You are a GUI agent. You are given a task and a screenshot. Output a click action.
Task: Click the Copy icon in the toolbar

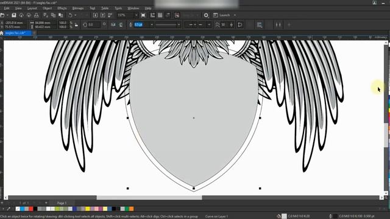(53, 15)
